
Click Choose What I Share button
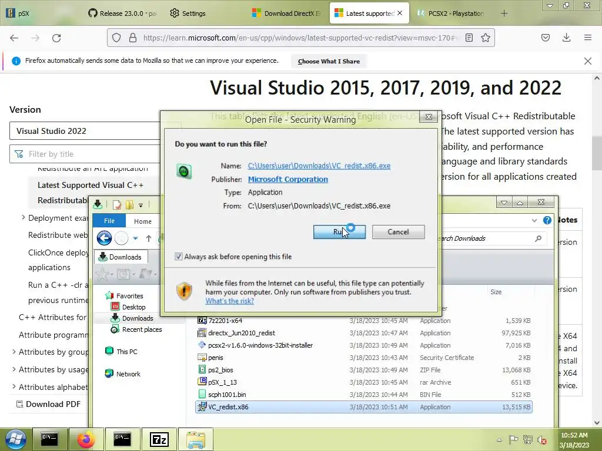click(329, 61)
